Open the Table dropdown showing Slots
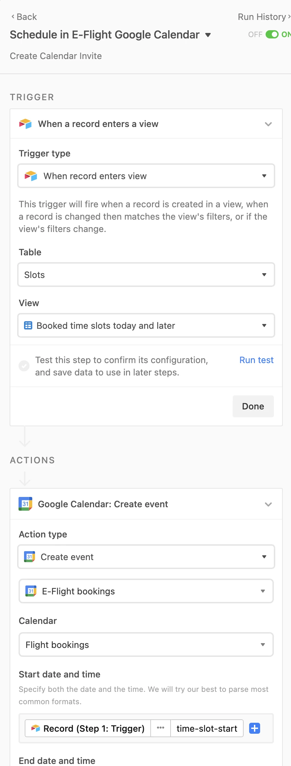The image size is (291, 766). point(146,275)
